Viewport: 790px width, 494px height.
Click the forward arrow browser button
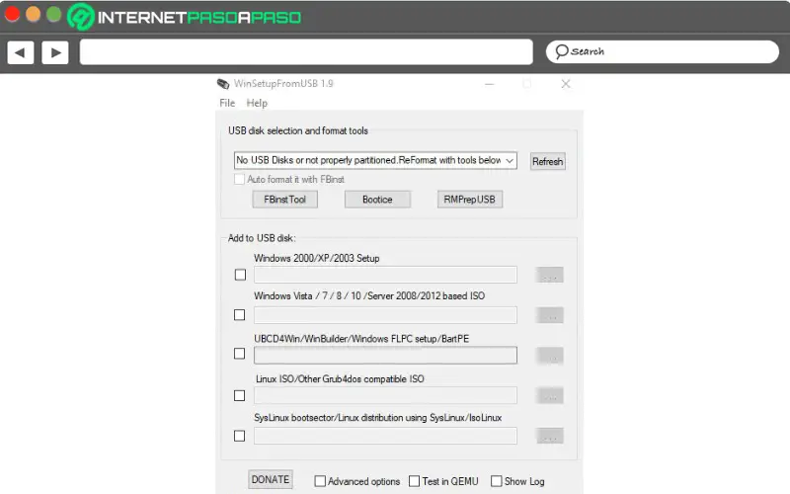pyautogui.click(x=55, y=52)
